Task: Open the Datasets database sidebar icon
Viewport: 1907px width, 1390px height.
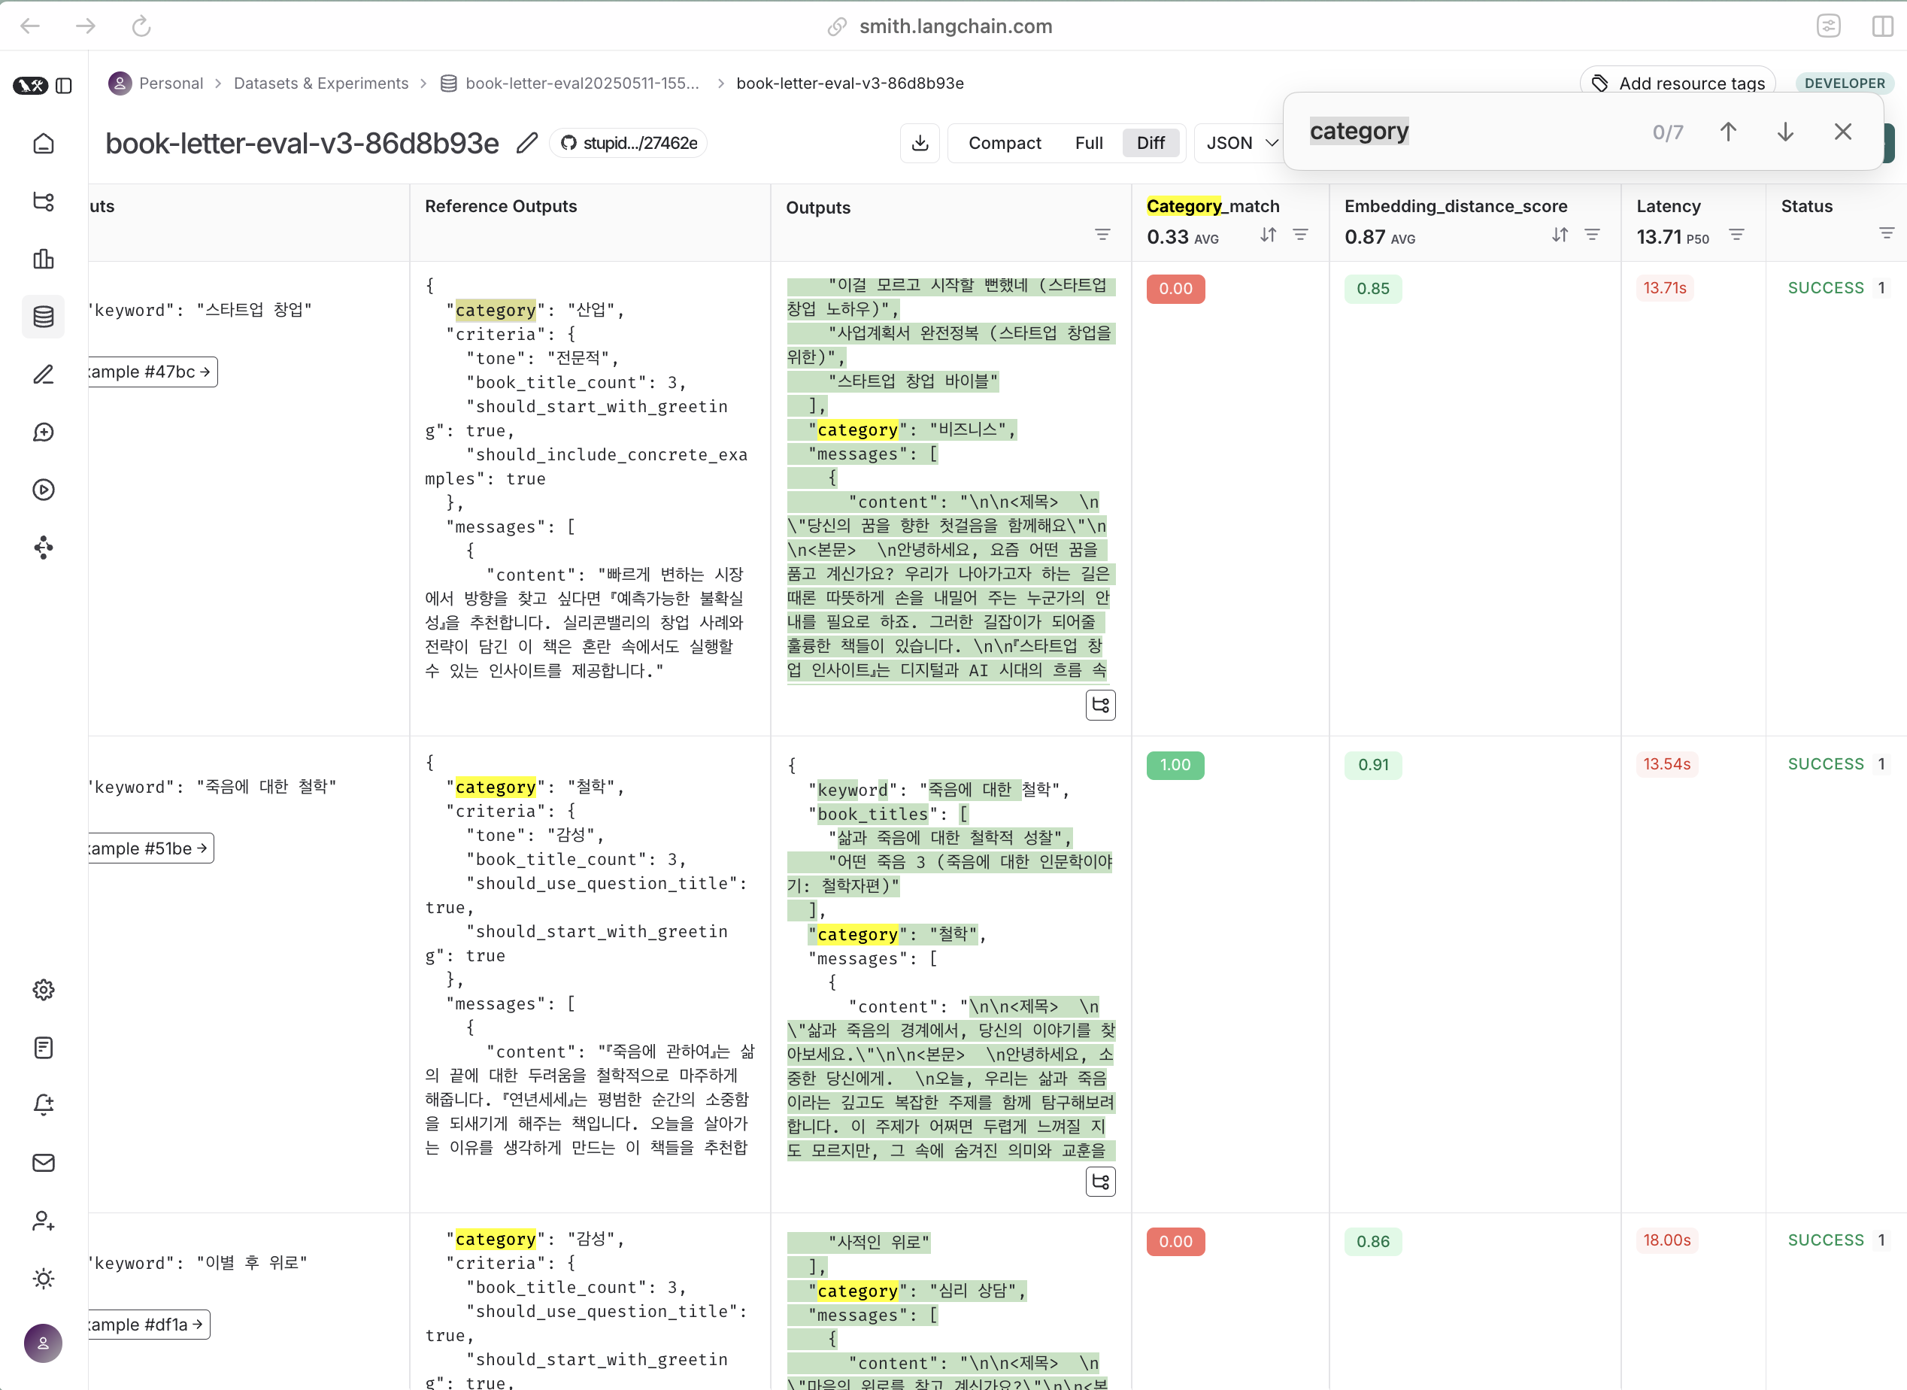Action: coord(44,317)
